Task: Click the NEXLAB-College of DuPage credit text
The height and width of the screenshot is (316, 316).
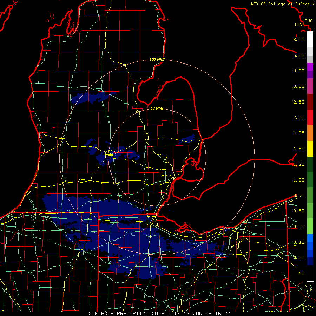Action: [x=283, y=4]
